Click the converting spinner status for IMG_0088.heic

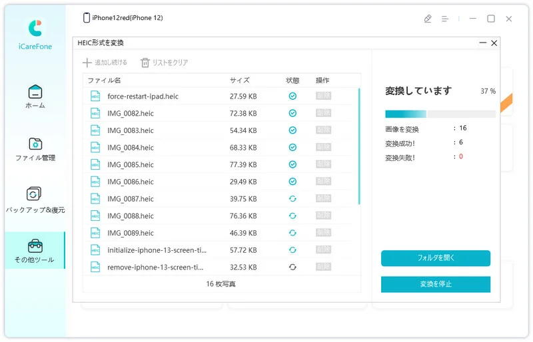(292, 216)
